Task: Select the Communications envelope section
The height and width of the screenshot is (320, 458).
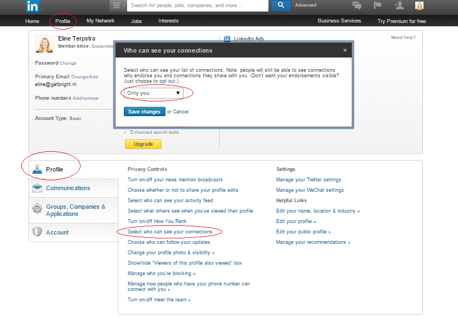Action: 68,188
